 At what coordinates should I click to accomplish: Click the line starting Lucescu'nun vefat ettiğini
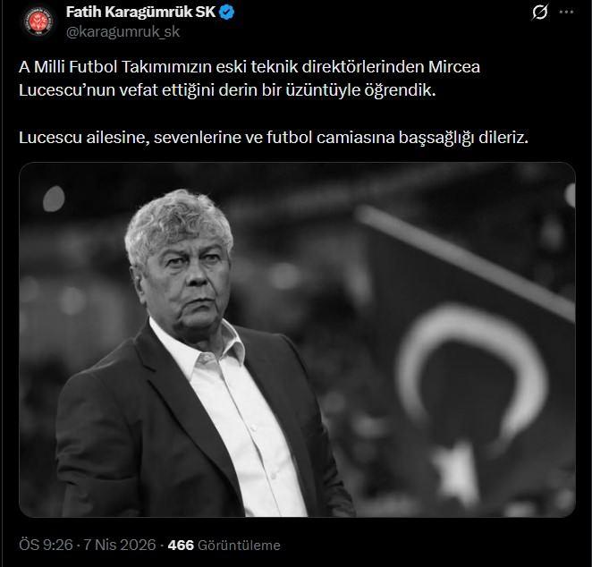[x=227, y=90]
